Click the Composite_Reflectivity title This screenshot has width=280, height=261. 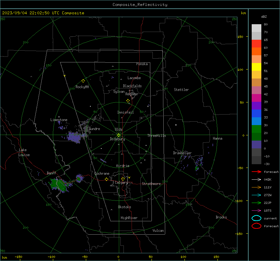point(140,5)
